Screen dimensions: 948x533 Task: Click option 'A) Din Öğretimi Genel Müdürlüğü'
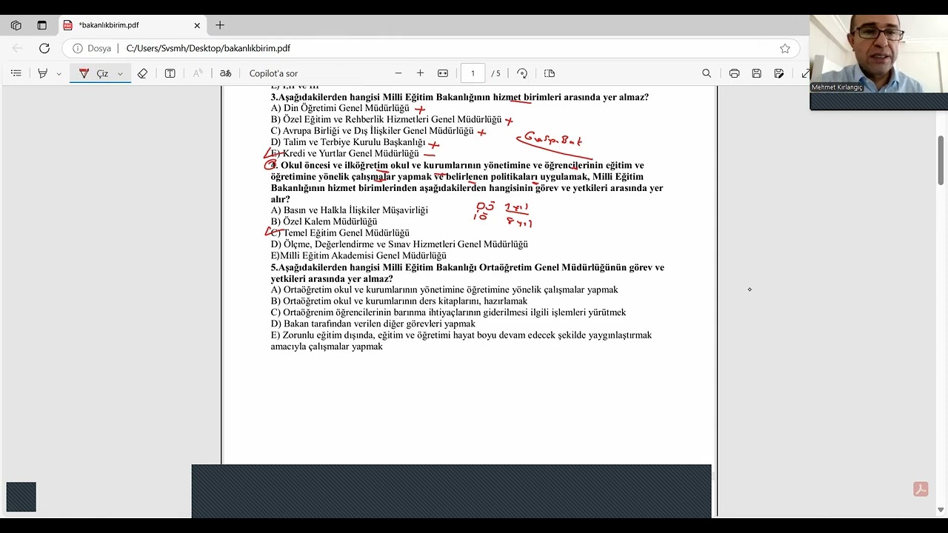[x=340, y=108]
